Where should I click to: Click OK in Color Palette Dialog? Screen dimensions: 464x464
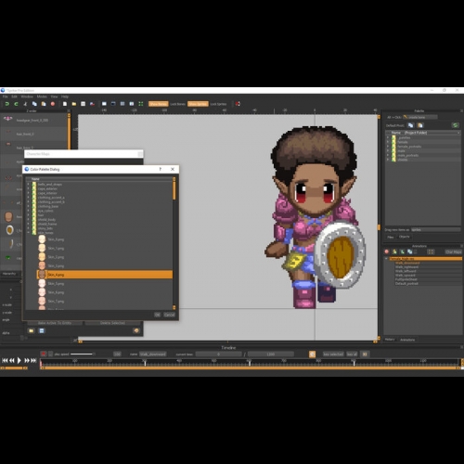click(x=157, y=315)
